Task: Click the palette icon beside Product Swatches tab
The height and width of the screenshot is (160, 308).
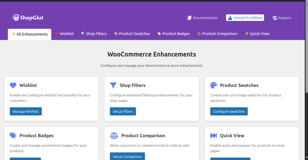Action: click(x=116, y=33)
